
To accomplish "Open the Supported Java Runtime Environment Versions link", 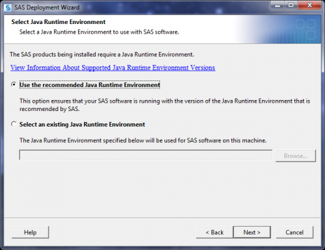I will pyautogui.click(x=112, y=68).
